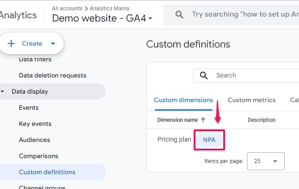This screenshot has width=299, height=189.
Task: Click the search icon in Custom definitions
Action: [204, 75]
